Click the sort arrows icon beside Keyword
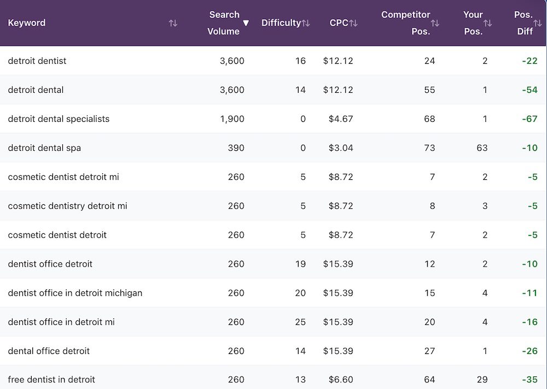Viewport: 547px width, 389px height. point(173,23)
